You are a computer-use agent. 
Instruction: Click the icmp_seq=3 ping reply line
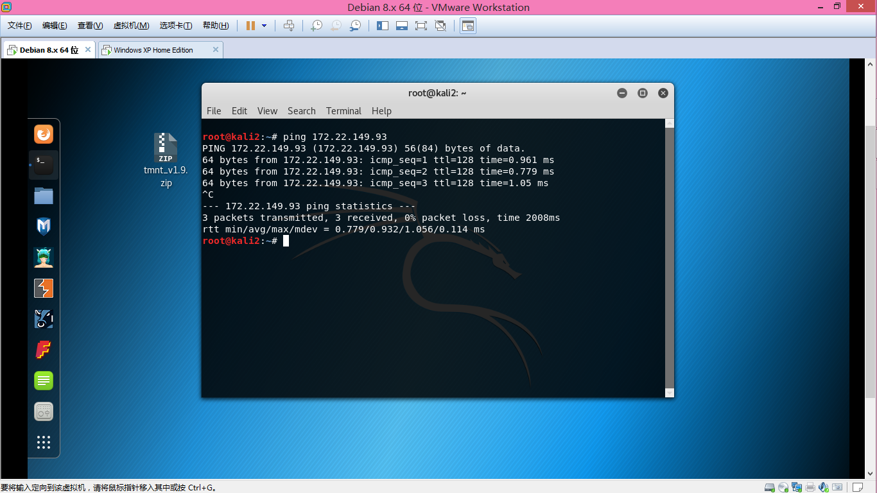point(376,183)
